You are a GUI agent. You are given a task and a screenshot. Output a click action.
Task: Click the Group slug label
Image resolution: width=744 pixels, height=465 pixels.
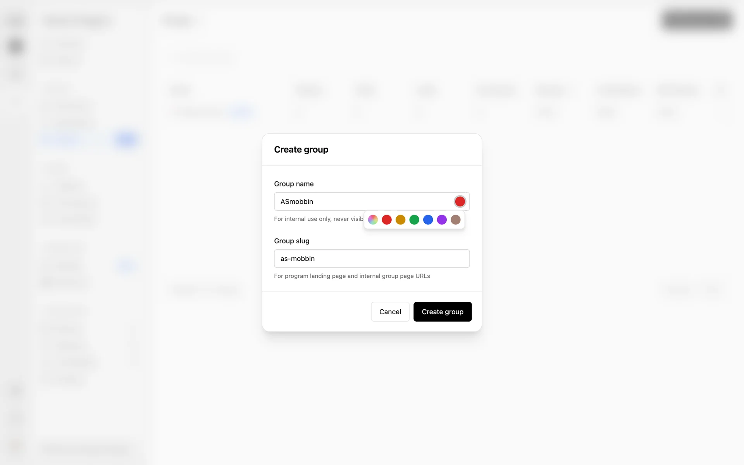pos(291,241)
